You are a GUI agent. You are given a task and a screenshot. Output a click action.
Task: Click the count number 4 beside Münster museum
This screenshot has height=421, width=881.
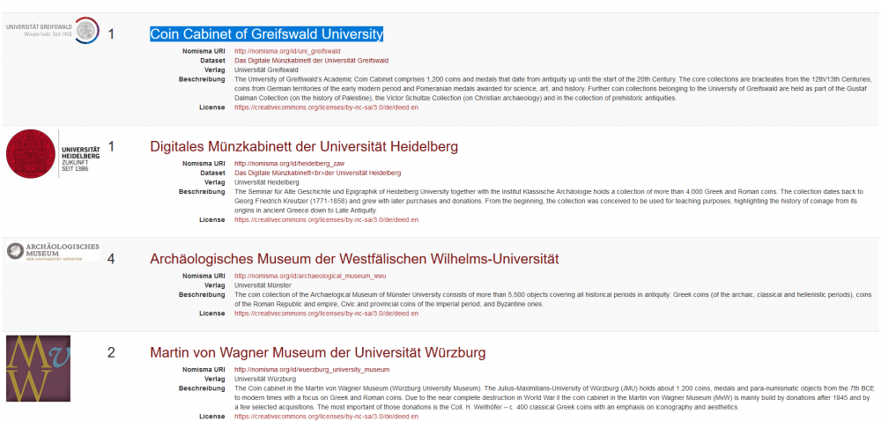pos(111,260)
